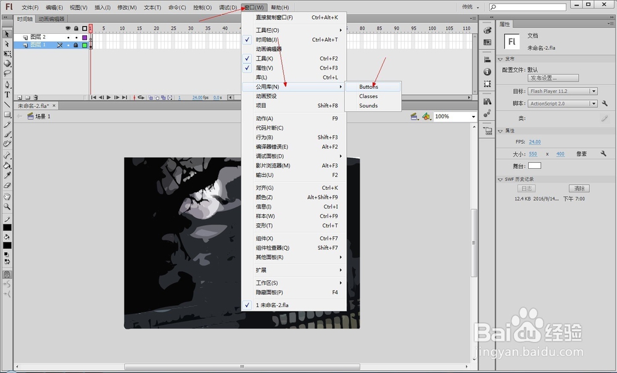The width and height of the screenshot is (617, 373).
Task: Select the Selection arrow tool
Action: tap(7, 34)
